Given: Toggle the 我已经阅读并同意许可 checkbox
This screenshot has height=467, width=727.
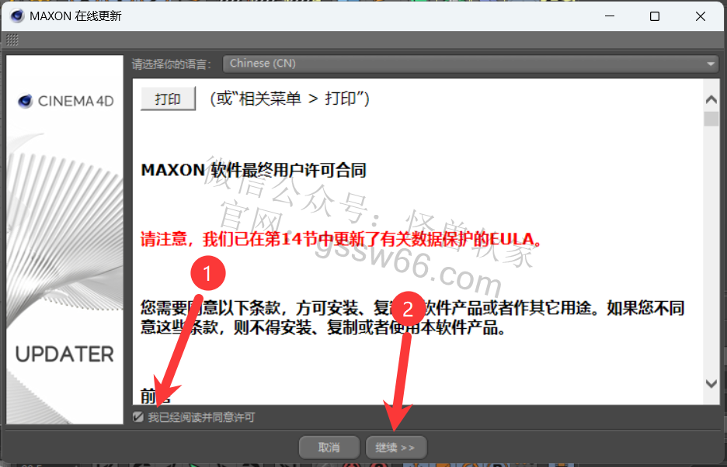Looking at the screenshot, I should point(137,417).
